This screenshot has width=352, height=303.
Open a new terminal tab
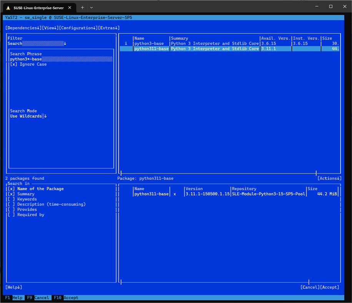tap(82, 8)
